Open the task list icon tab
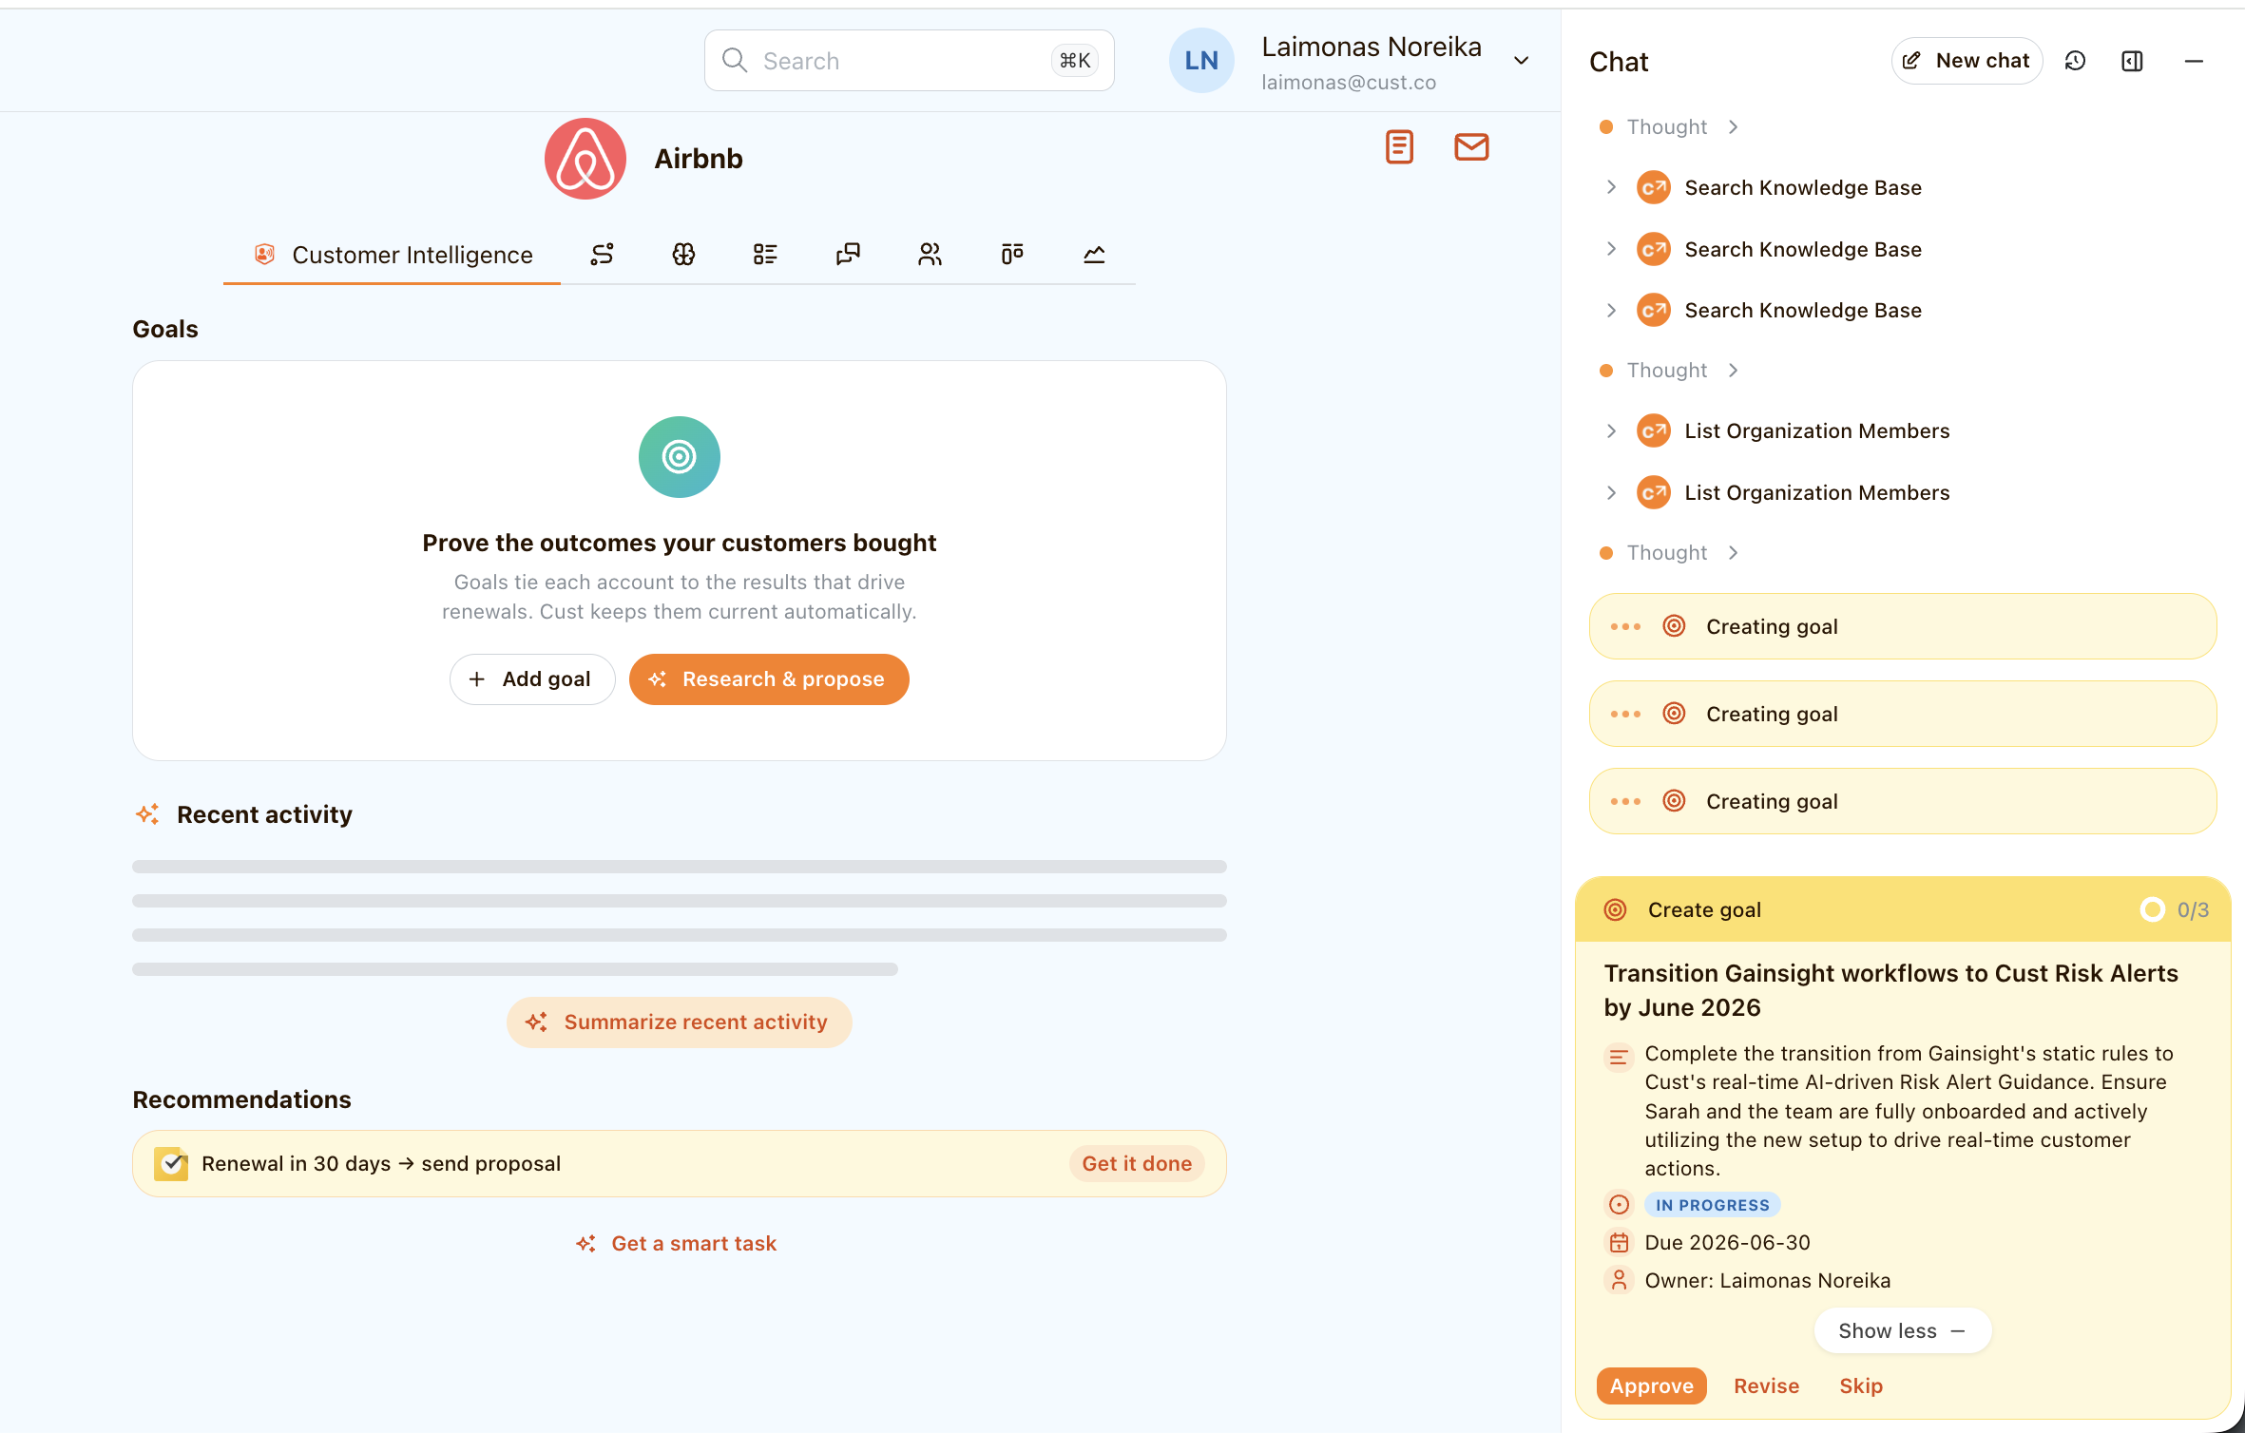This screenshot has width=2245, height=1433. tap(765, 254)
